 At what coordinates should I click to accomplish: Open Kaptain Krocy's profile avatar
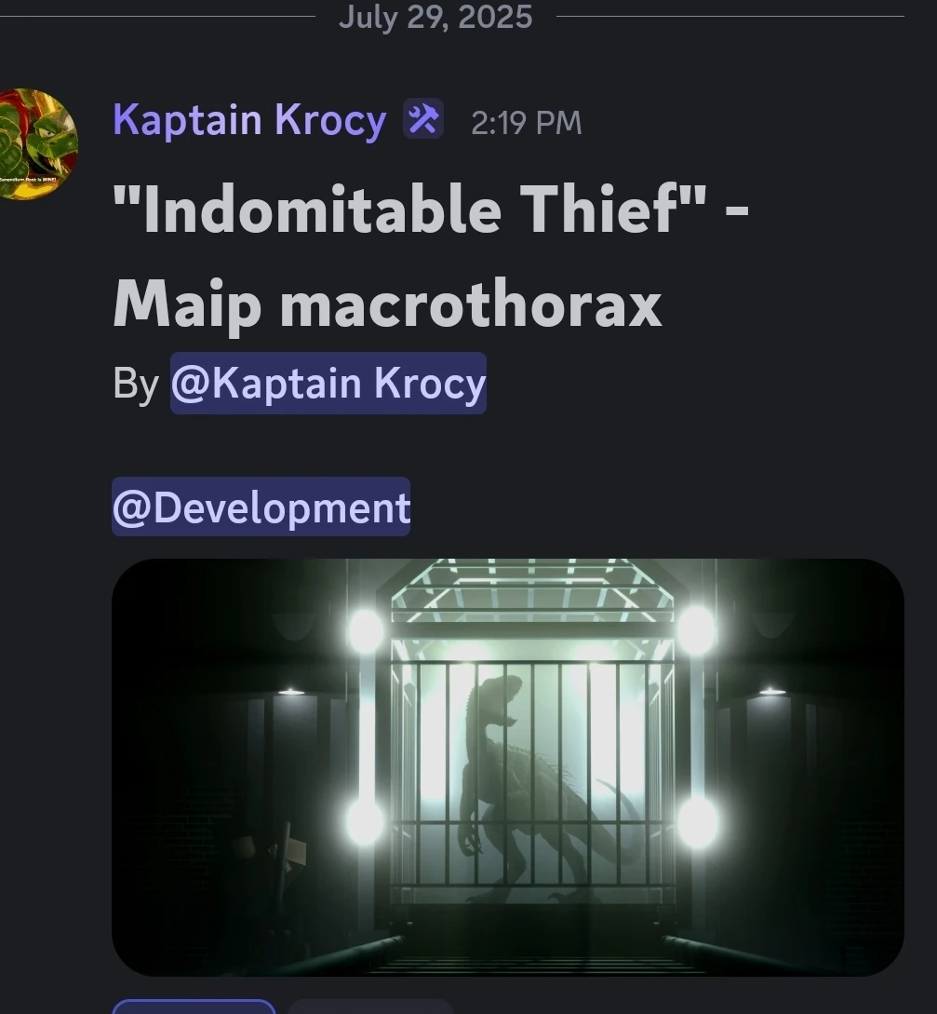coord(37,143)
